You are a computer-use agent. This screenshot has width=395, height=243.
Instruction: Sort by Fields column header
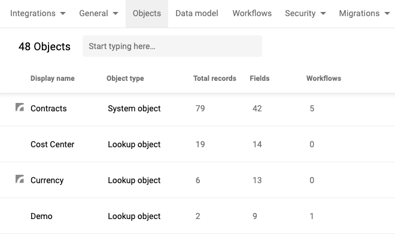pyautogui.click(x=260, y=78)
